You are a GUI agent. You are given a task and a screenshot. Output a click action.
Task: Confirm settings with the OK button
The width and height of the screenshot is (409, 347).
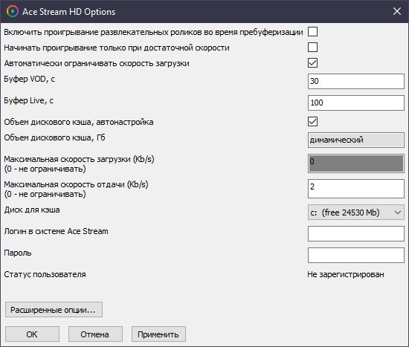32,334
